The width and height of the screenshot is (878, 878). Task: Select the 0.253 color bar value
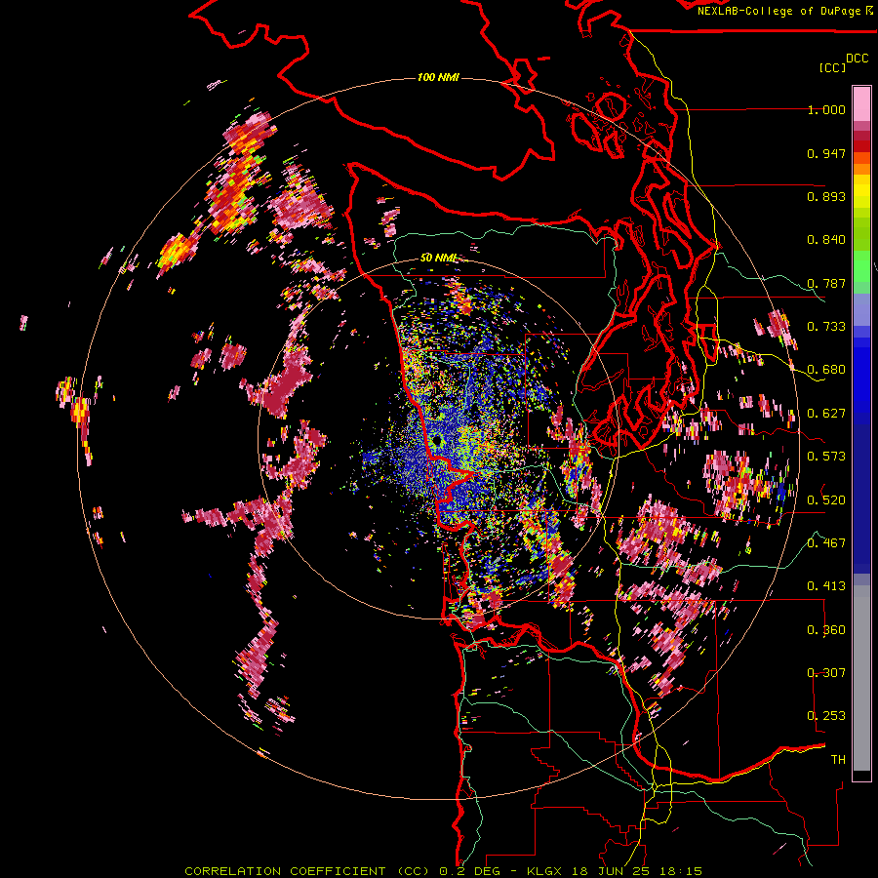pos(826,716)
